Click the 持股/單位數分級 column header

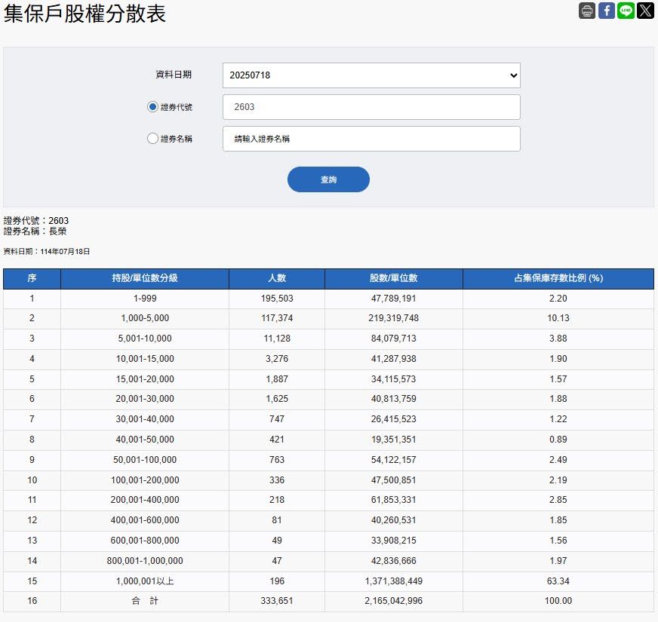[145, 278]
